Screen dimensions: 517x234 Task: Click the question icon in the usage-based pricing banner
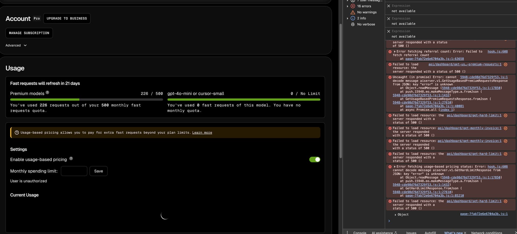pos(17,133)
